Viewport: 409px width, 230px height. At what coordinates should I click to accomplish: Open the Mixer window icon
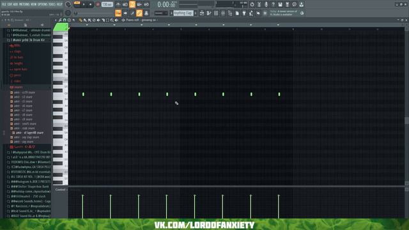223,13
